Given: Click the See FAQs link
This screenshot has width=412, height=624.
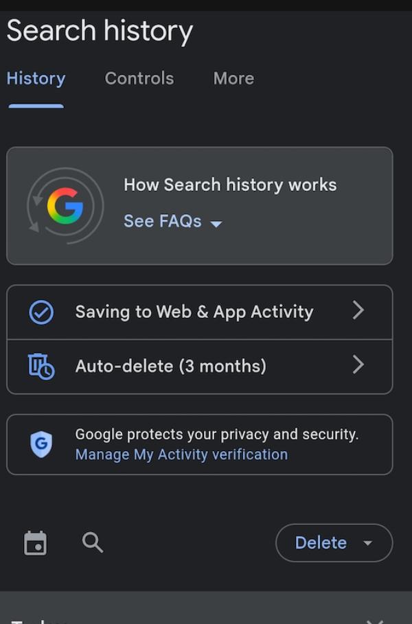Looking at the screenshot, I should (163, 221).
